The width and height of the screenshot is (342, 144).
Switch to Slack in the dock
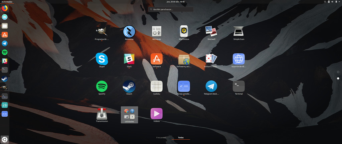coord(5,61)
